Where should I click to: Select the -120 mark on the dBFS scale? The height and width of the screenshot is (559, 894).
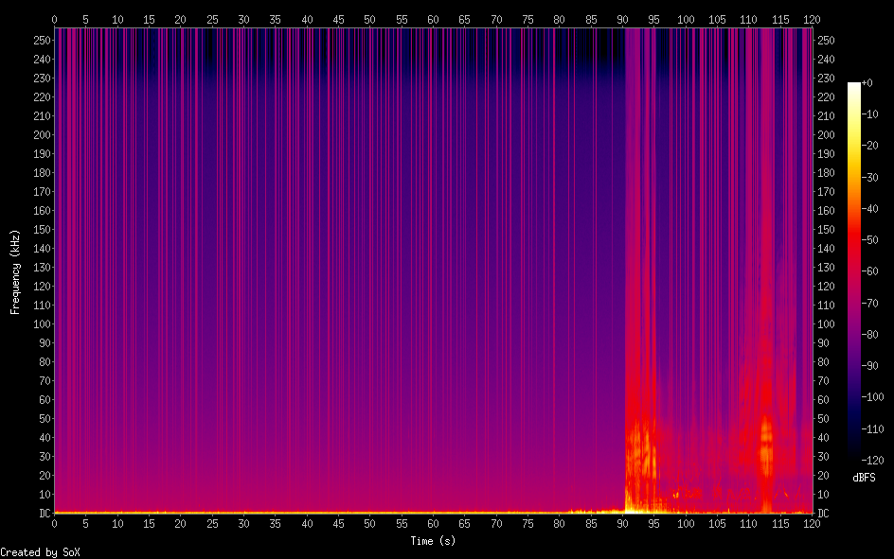coord(872,461)
